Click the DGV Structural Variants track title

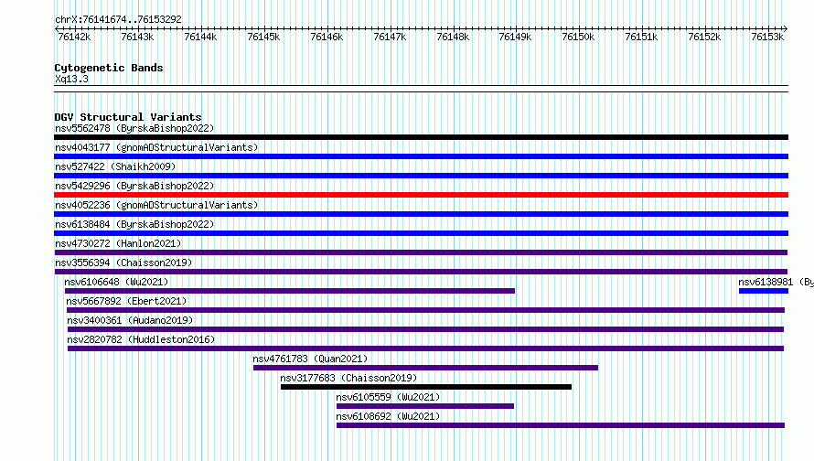128,117
